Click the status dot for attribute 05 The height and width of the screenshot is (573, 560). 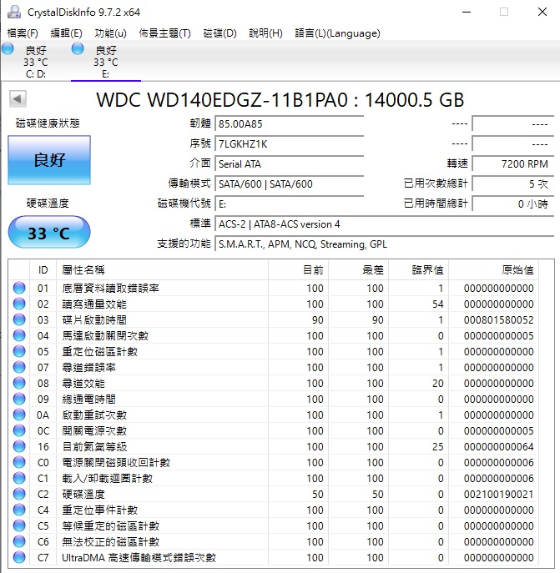coord(19,351)
